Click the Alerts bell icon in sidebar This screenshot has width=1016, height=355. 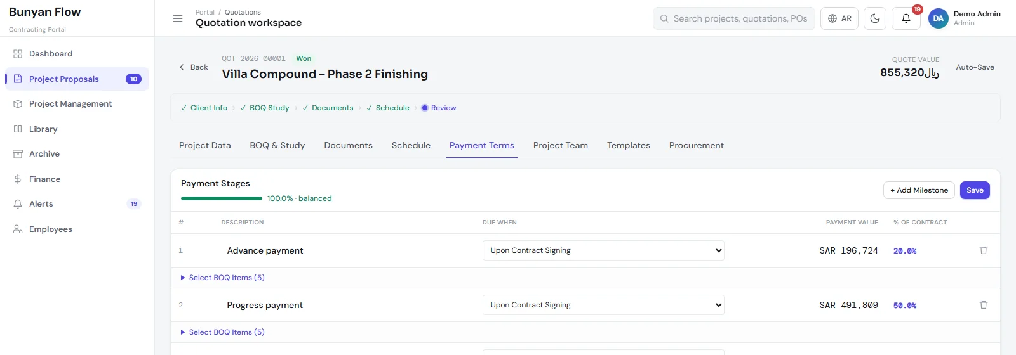point(18,204)
